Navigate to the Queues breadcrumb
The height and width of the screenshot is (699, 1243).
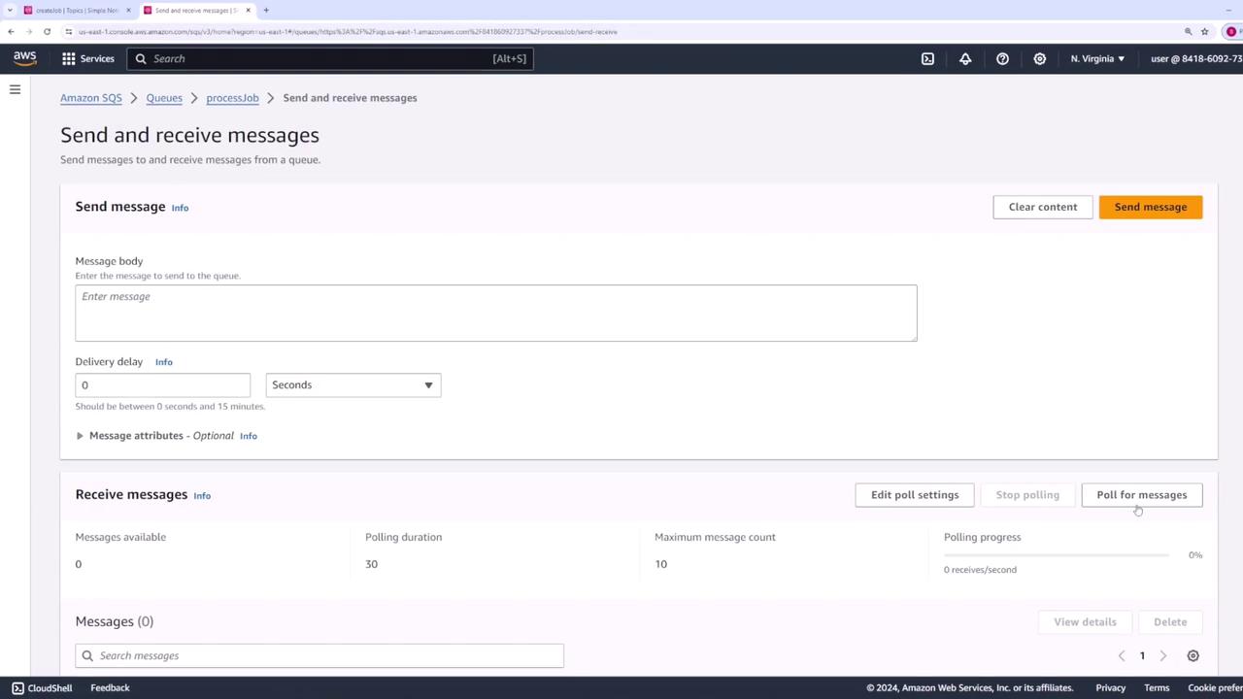(x=164, y=98)
